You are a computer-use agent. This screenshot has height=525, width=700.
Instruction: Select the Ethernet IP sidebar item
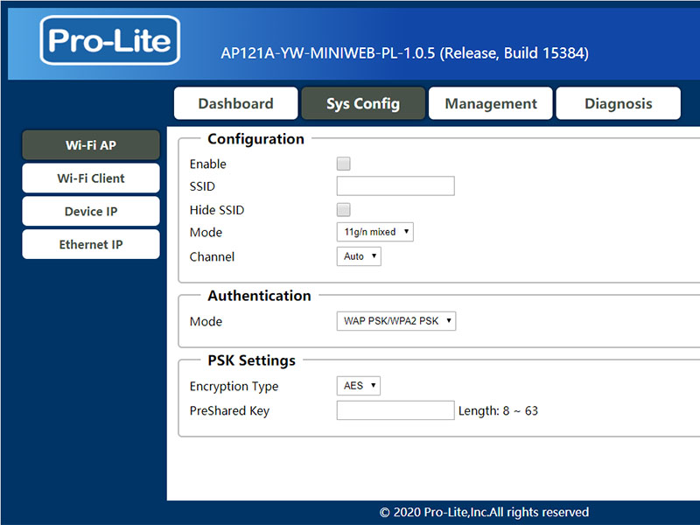coord(91,244)
